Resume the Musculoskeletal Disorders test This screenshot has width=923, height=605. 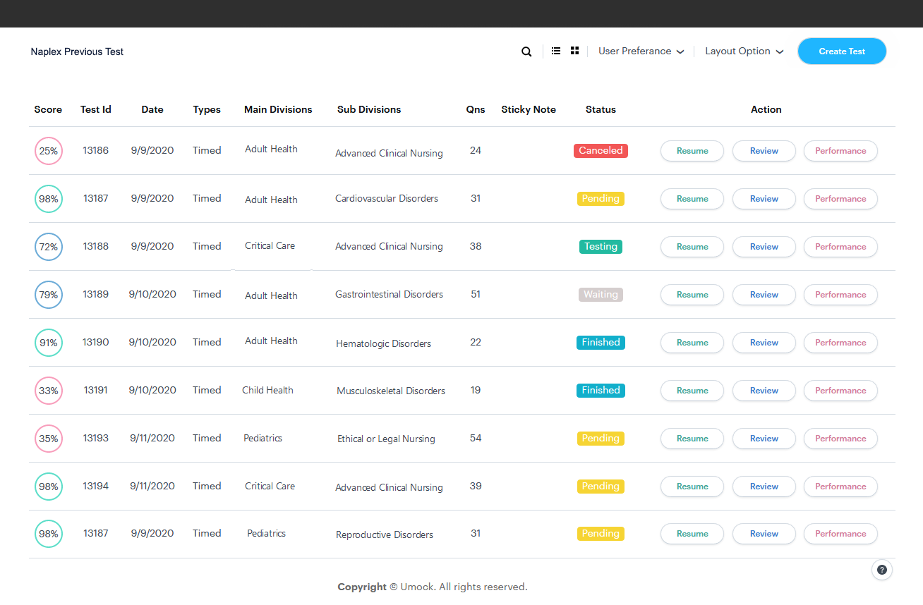coord(692,391)
